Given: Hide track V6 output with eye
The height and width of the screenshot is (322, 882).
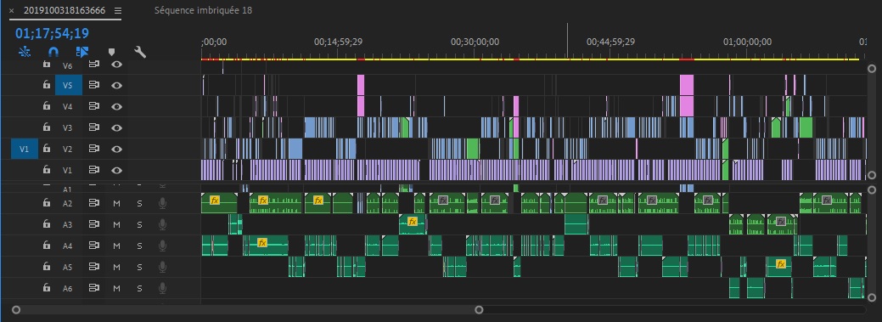Looking at the screenshot, I should (116, 65).
